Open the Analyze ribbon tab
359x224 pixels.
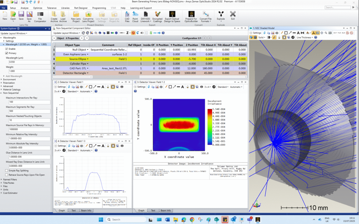[25, 8]
